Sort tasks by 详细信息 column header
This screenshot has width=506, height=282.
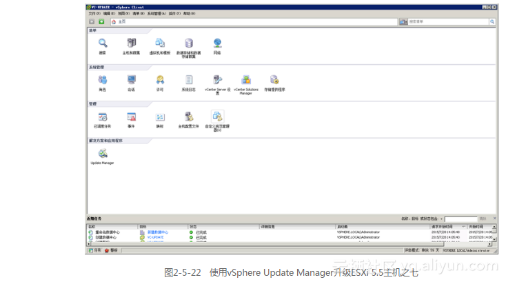tap(298, 227)
